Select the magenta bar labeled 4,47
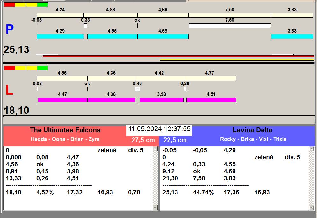This screenshot has height=218, width=317. 62,100
